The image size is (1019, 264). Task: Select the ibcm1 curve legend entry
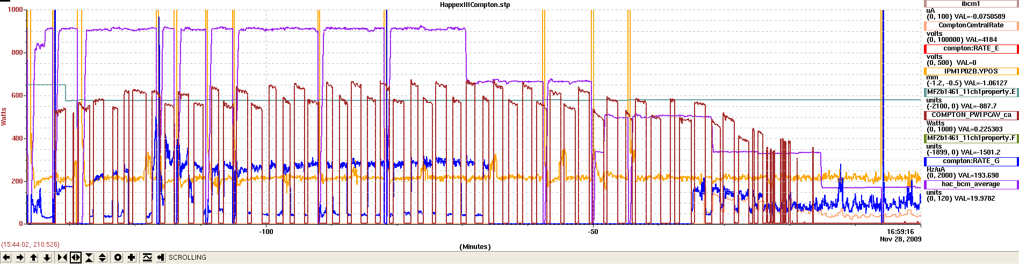971,4
